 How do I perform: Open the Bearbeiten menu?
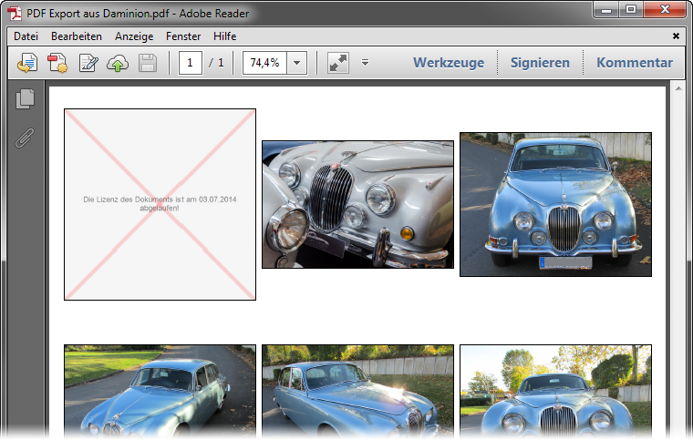click(77, 36)
